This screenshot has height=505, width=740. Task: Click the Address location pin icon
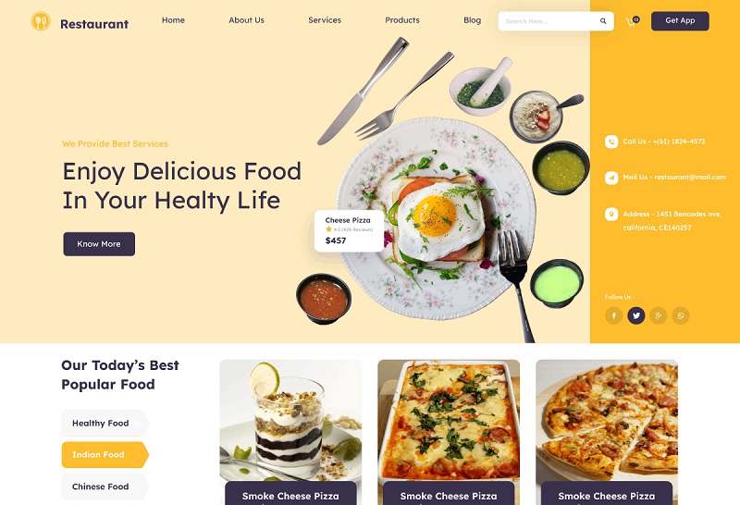click(611, 215)
